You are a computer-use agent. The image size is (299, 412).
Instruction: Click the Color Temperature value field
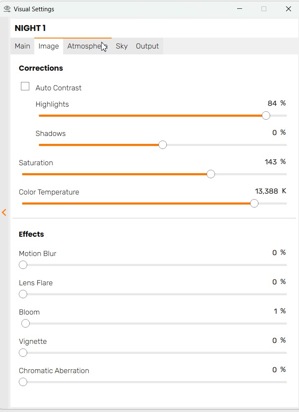[x=266, y=191]
